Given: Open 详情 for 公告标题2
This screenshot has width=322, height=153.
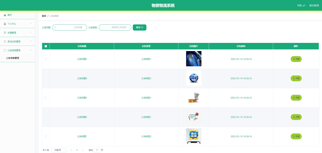Looking at the screenshot, I should pyautogui.click(x=296, y=117).
